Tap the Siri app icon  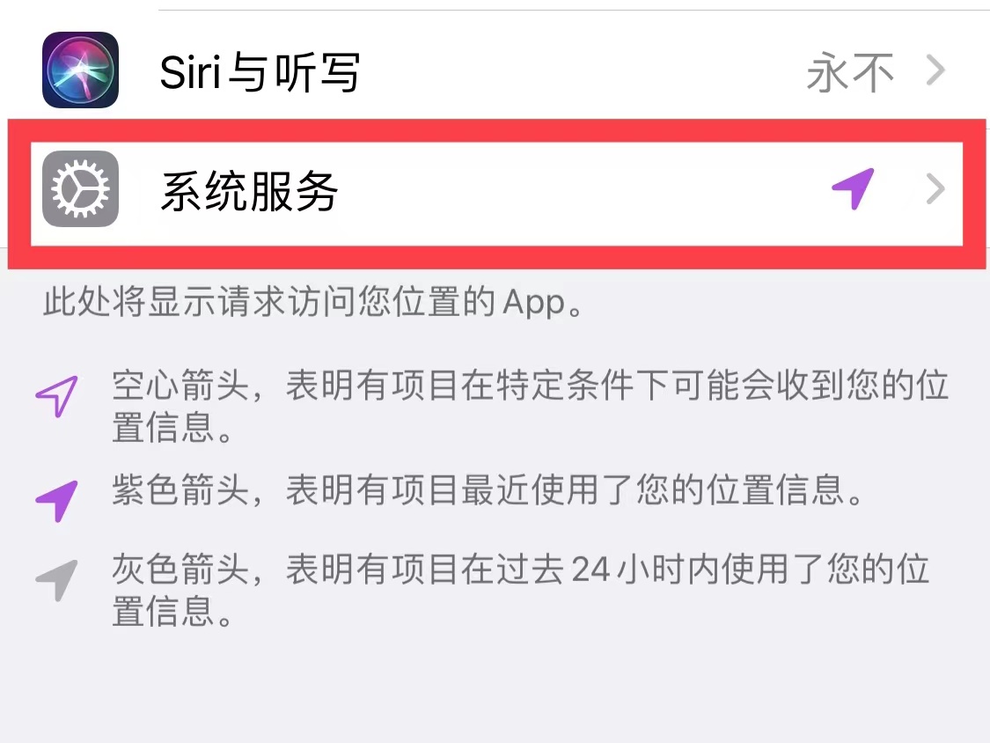(80, 70)
